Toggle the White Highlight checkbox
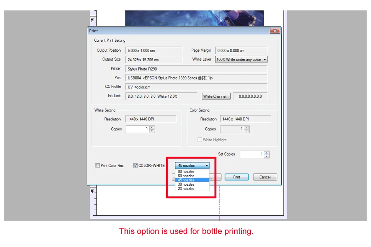 (200, 140)
